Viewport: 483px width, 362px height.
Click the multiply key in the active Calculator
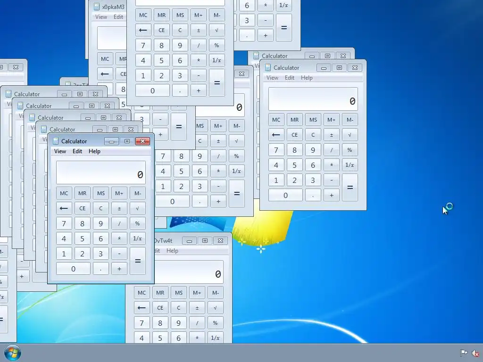tap(119, 239)
